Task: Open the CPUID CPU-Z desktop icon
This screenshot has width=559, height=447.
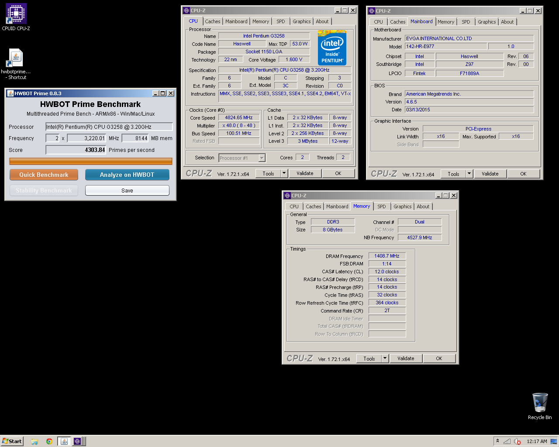Action: tap(16, 17)
